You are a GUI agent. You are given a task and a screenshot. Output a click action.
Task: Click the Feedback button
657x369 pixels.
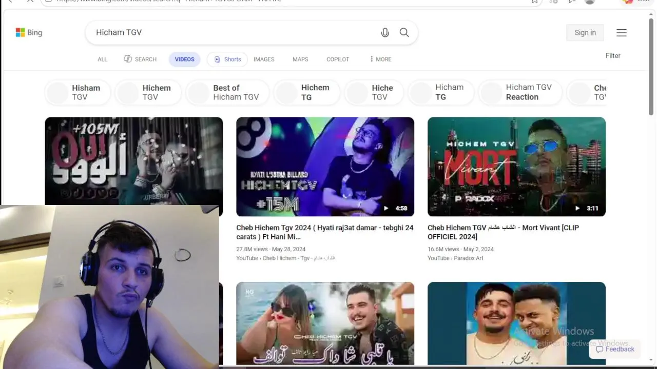click(615, 349)
